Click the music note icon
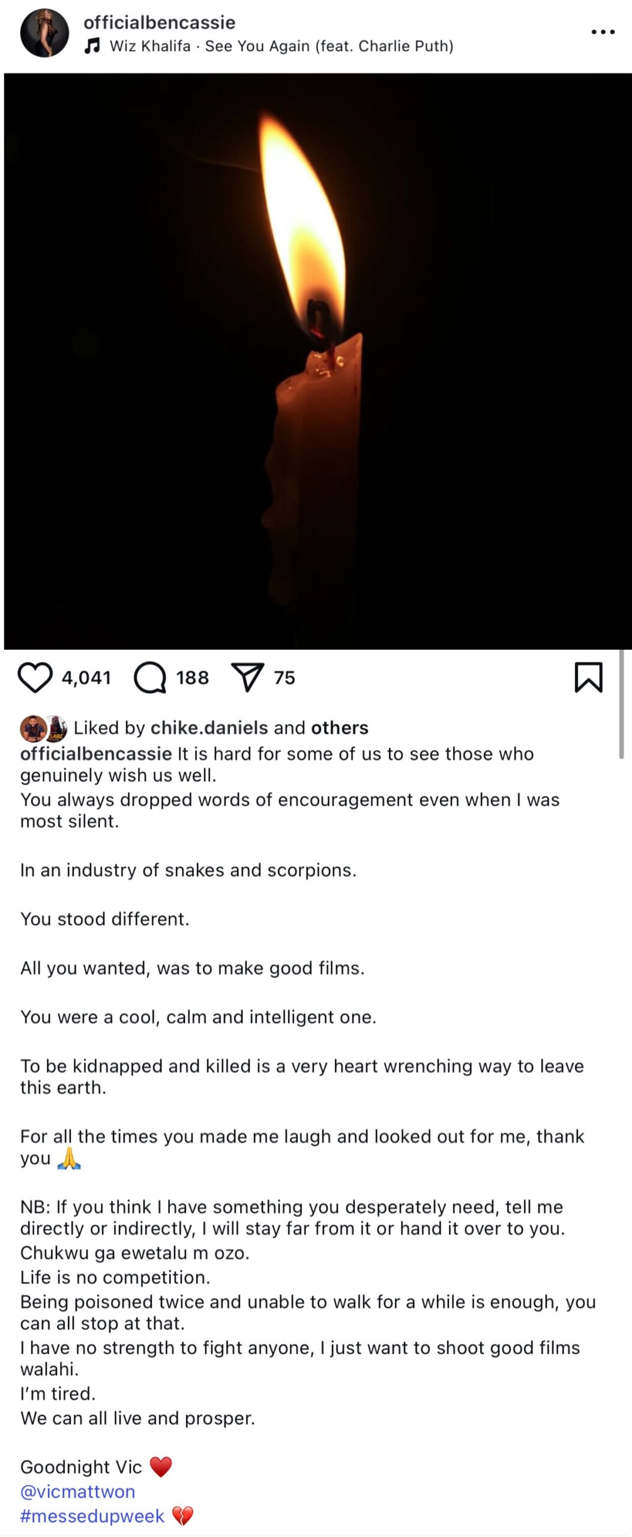The height and width of the screenshot is (1537, 632). click(92, 46)
